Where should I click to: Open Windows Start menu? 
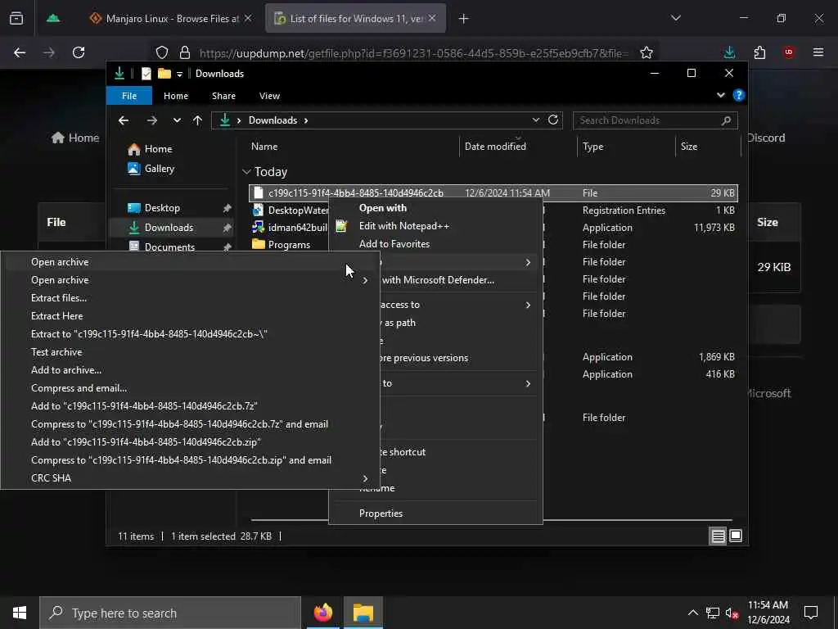(x=20, y=613)
